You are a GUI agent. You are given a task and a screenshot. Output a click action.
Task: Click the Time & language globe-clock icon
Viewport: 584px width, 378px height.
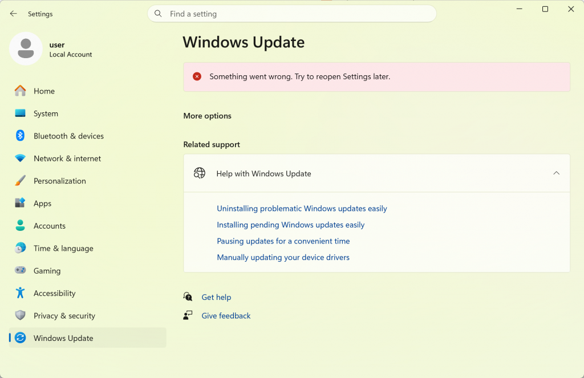point(20,248)
